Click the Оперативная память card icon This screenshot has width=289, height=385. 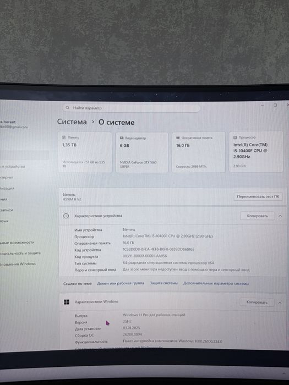click(178, 137)
